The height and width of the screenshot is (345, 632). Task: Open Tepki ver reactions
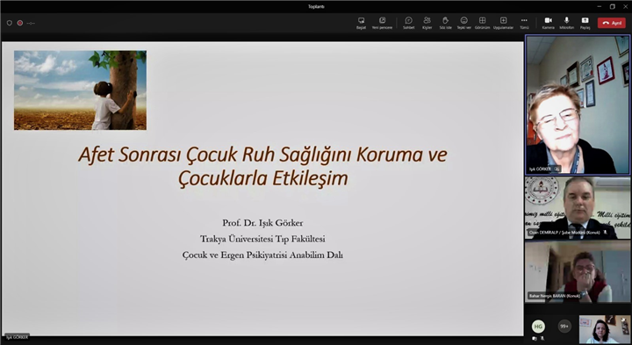tap(464, 23)
